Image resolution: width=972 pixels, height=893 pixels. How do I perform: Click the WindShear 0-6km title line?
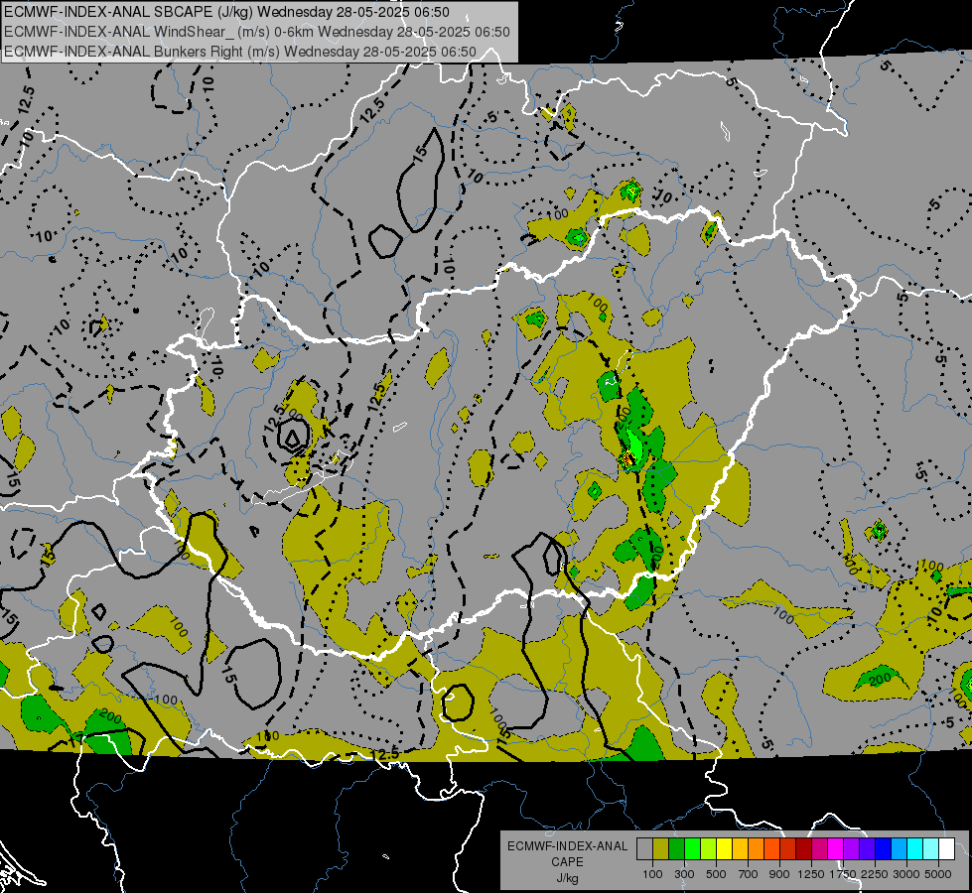point(256,32)
